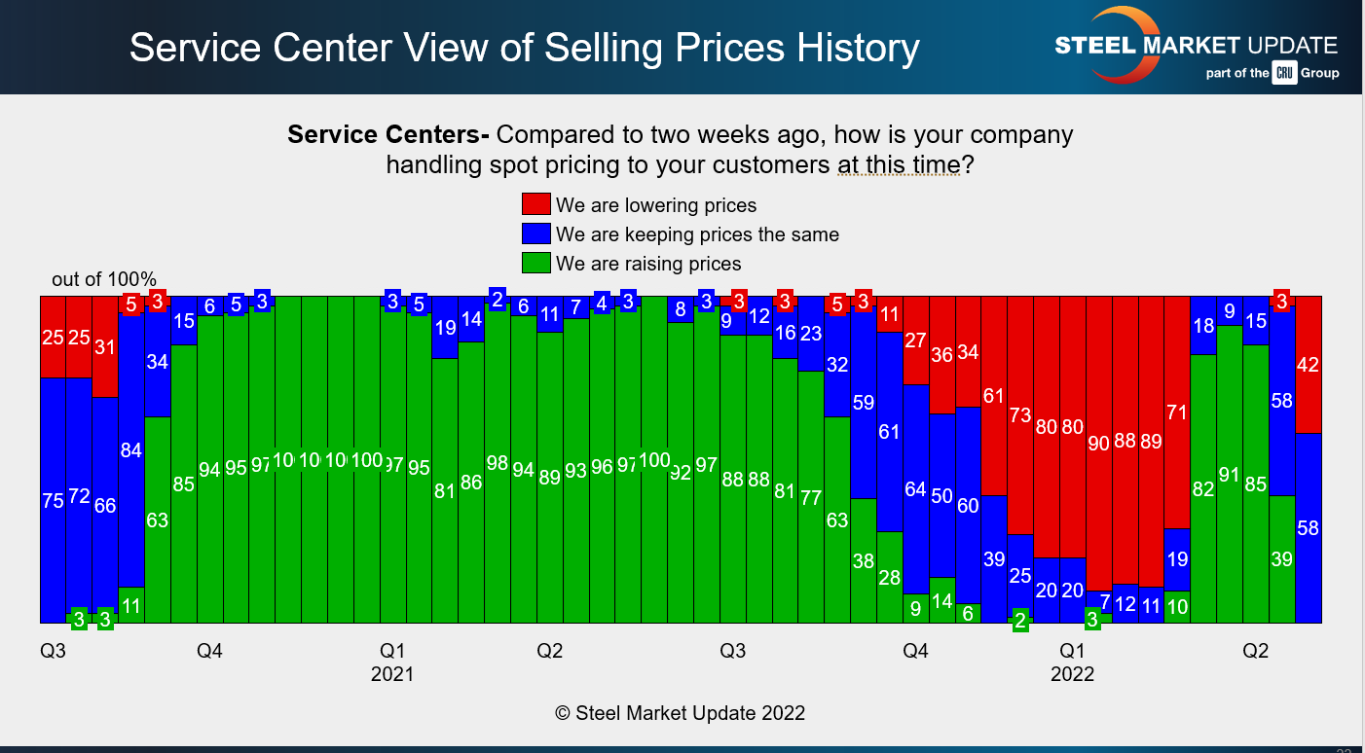Screen dimensions: 1365x753
Task: Click the green bar segment labeled 77
Action: (811, 497)
